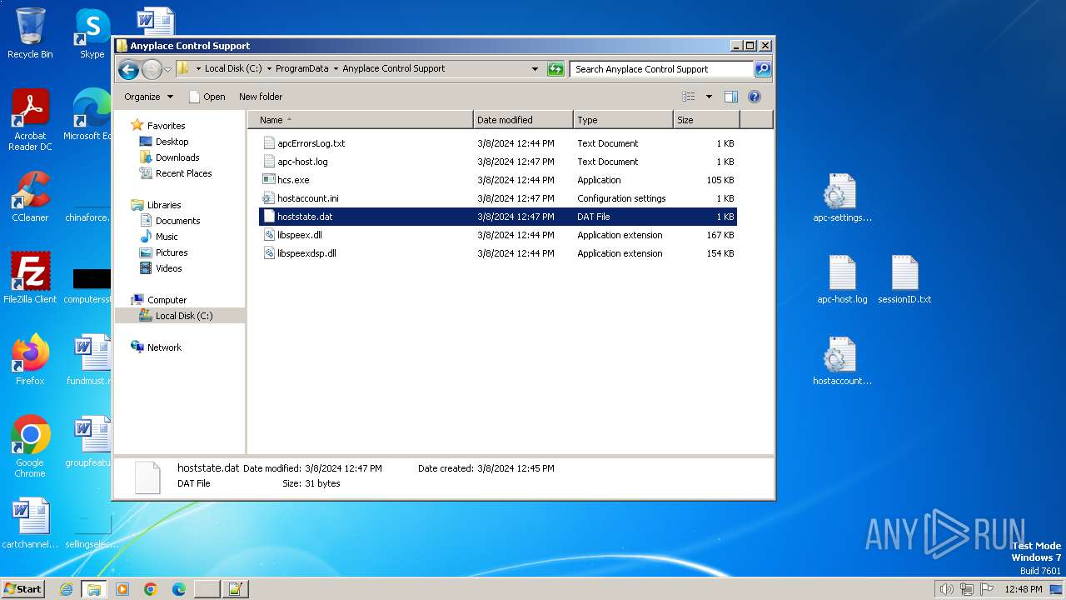Open Action Center flag tray icon
This screenshot has height=600, width=1066.
(986, 589)
